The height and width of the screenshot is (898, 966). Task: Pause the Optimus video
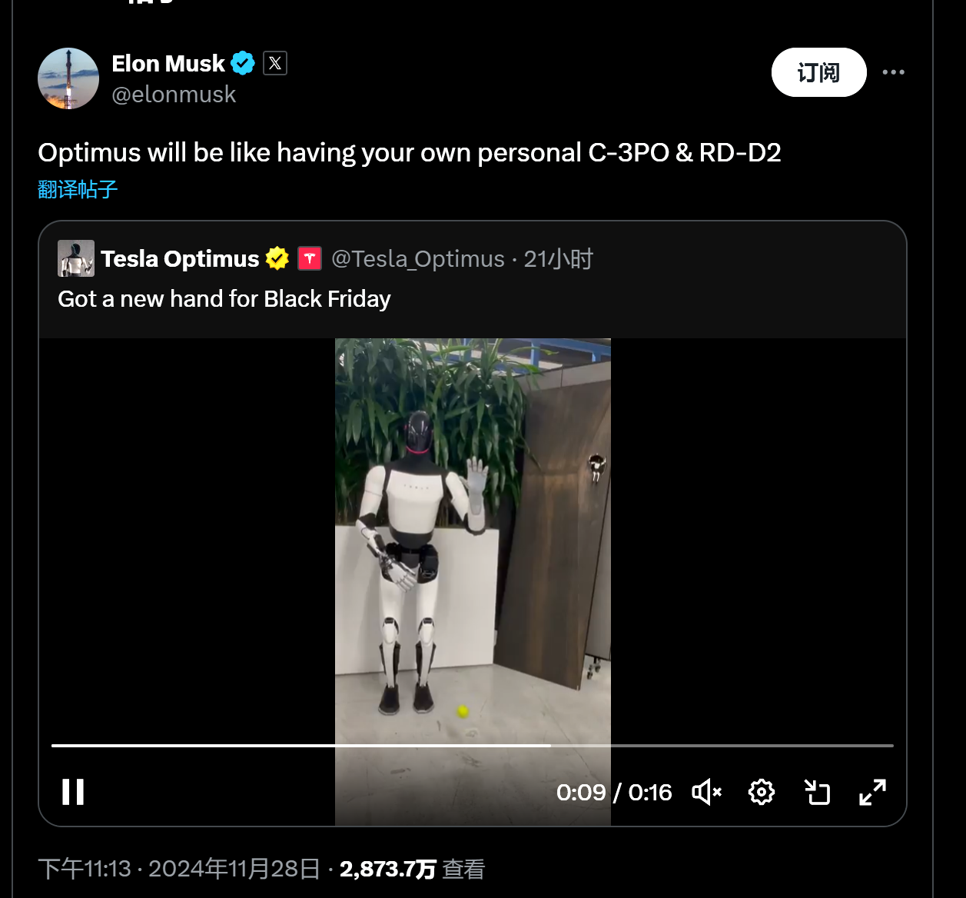(x=73, y=792)
